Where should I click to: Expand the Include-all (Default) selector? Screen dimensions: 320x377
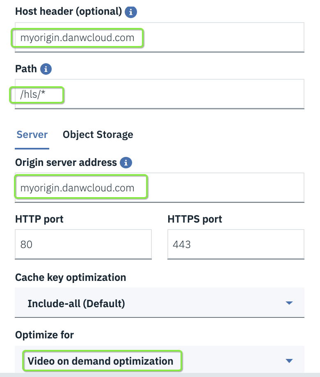click(160, 303)
